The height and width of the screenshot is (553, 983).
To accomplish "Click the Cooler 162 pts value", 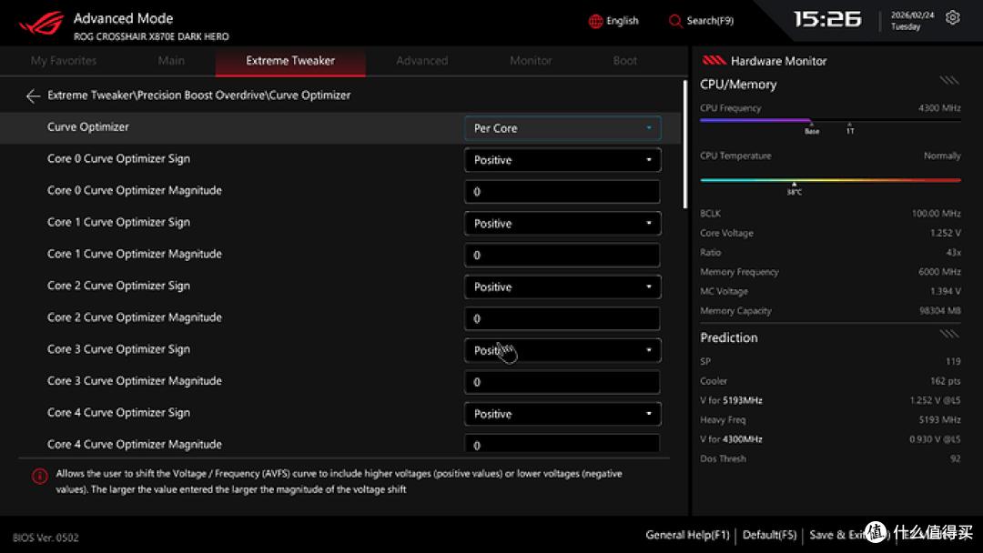I will click(946, 381).
